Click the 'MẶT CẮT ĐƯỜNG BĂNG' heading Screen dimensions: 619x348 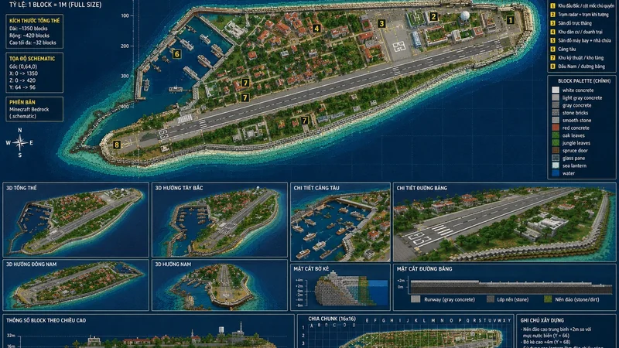424,268
